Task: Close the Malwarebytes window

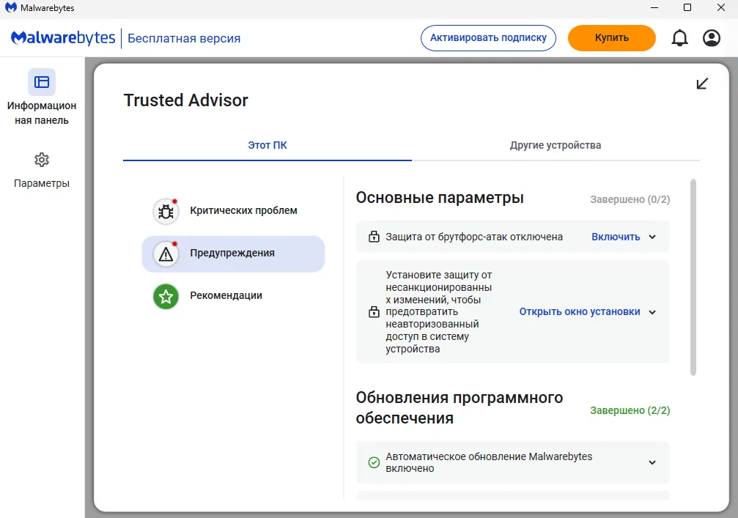Action: click(x=720, y=7)
